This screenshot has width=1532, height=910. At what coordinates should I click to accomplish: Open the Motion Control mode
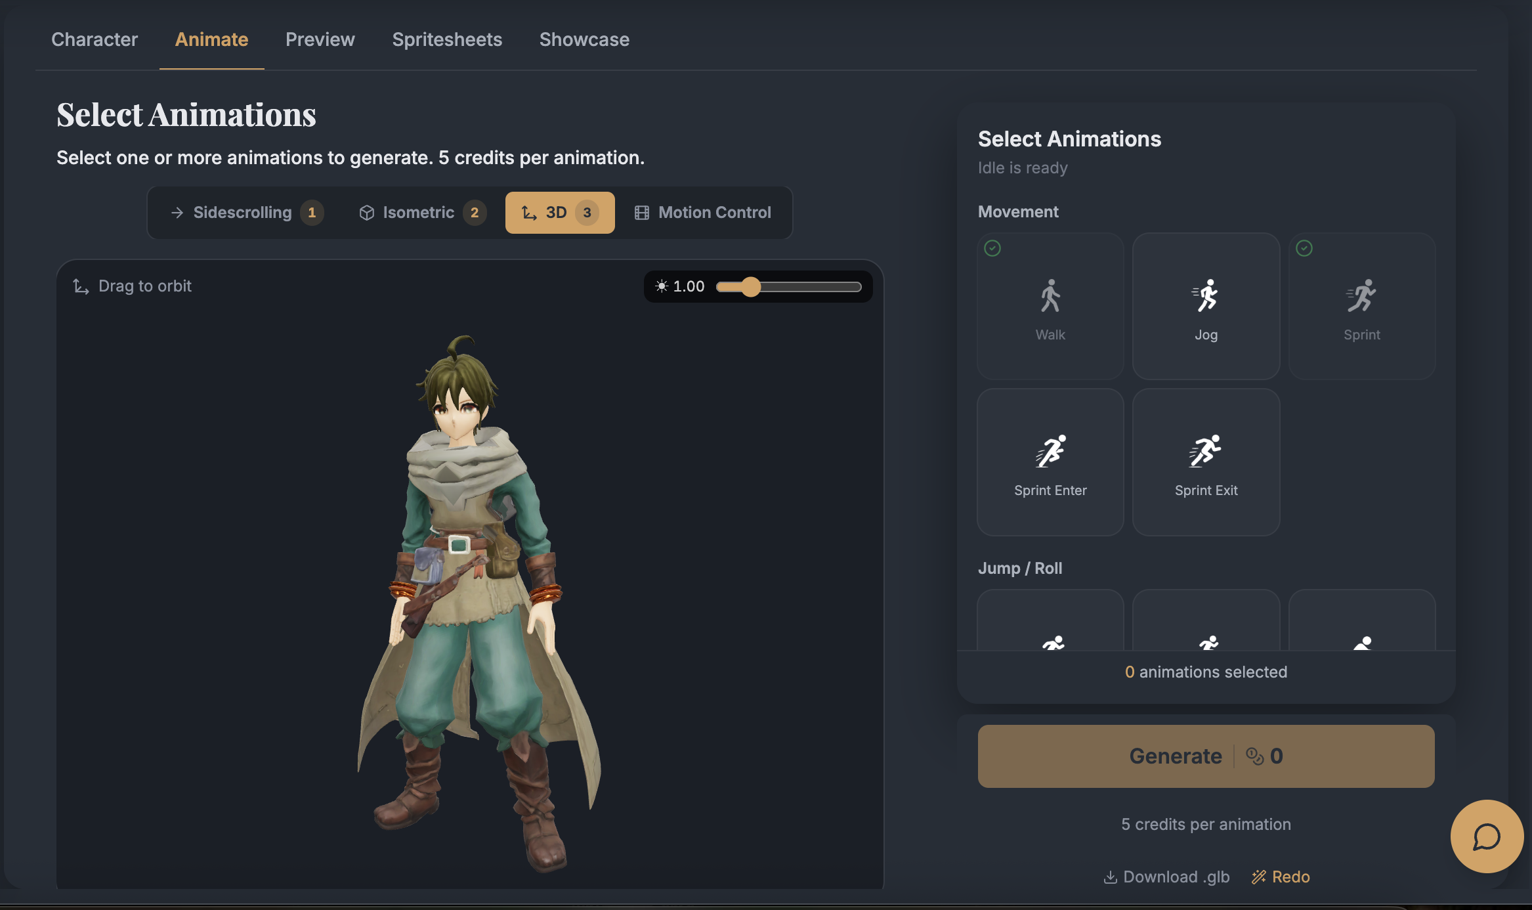coord(703,213)
